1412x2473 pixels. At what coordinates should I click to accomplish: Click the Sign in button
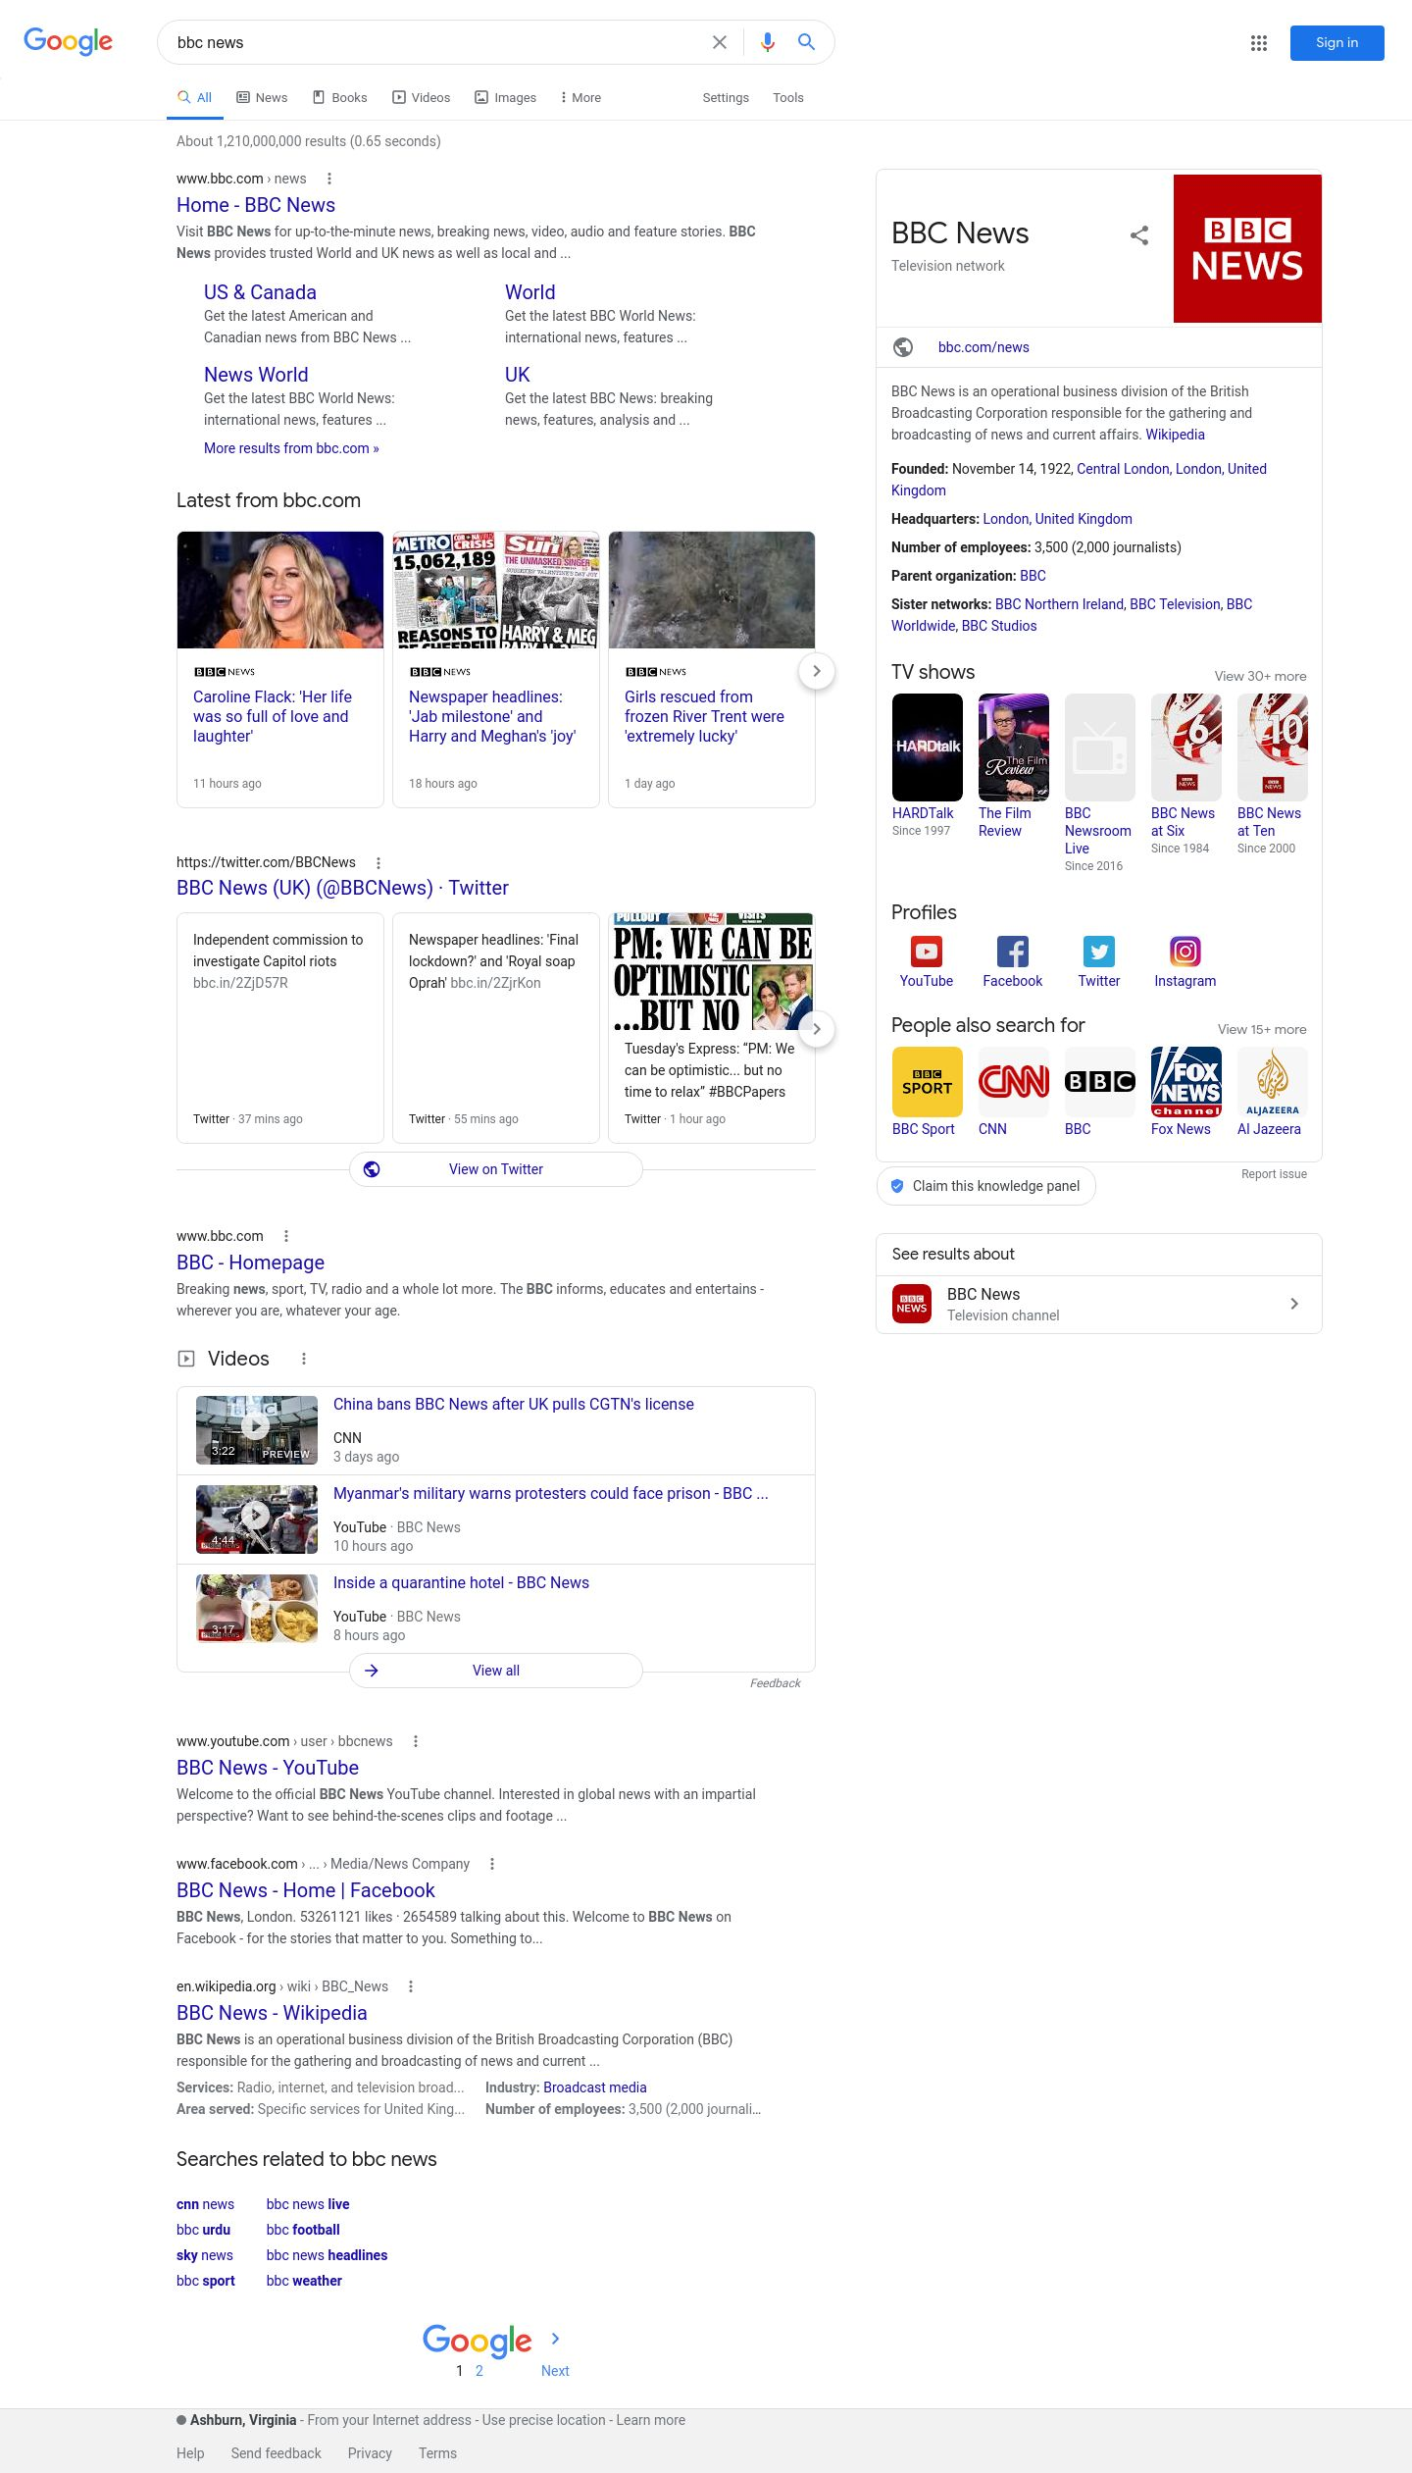point(1337,43)
